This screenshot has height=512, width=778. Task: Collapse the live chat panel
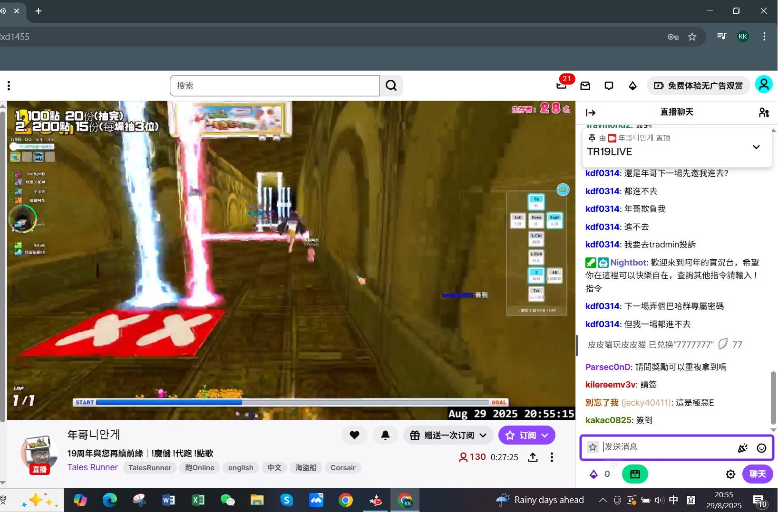tap(591, 113)
